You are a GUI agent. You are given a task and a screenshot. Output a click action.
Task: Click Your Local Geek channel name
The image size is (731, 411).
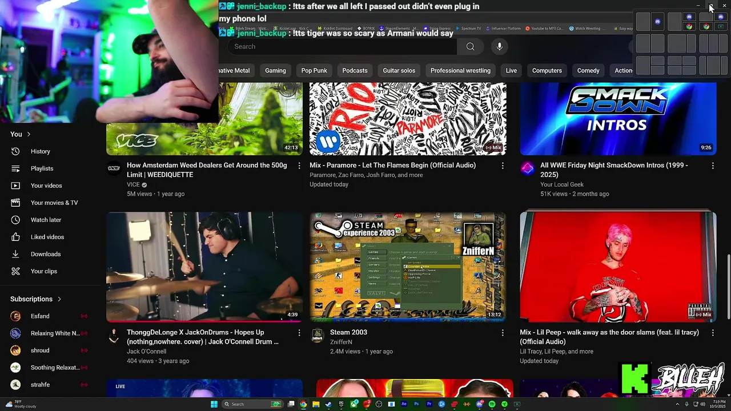[562, 184]
